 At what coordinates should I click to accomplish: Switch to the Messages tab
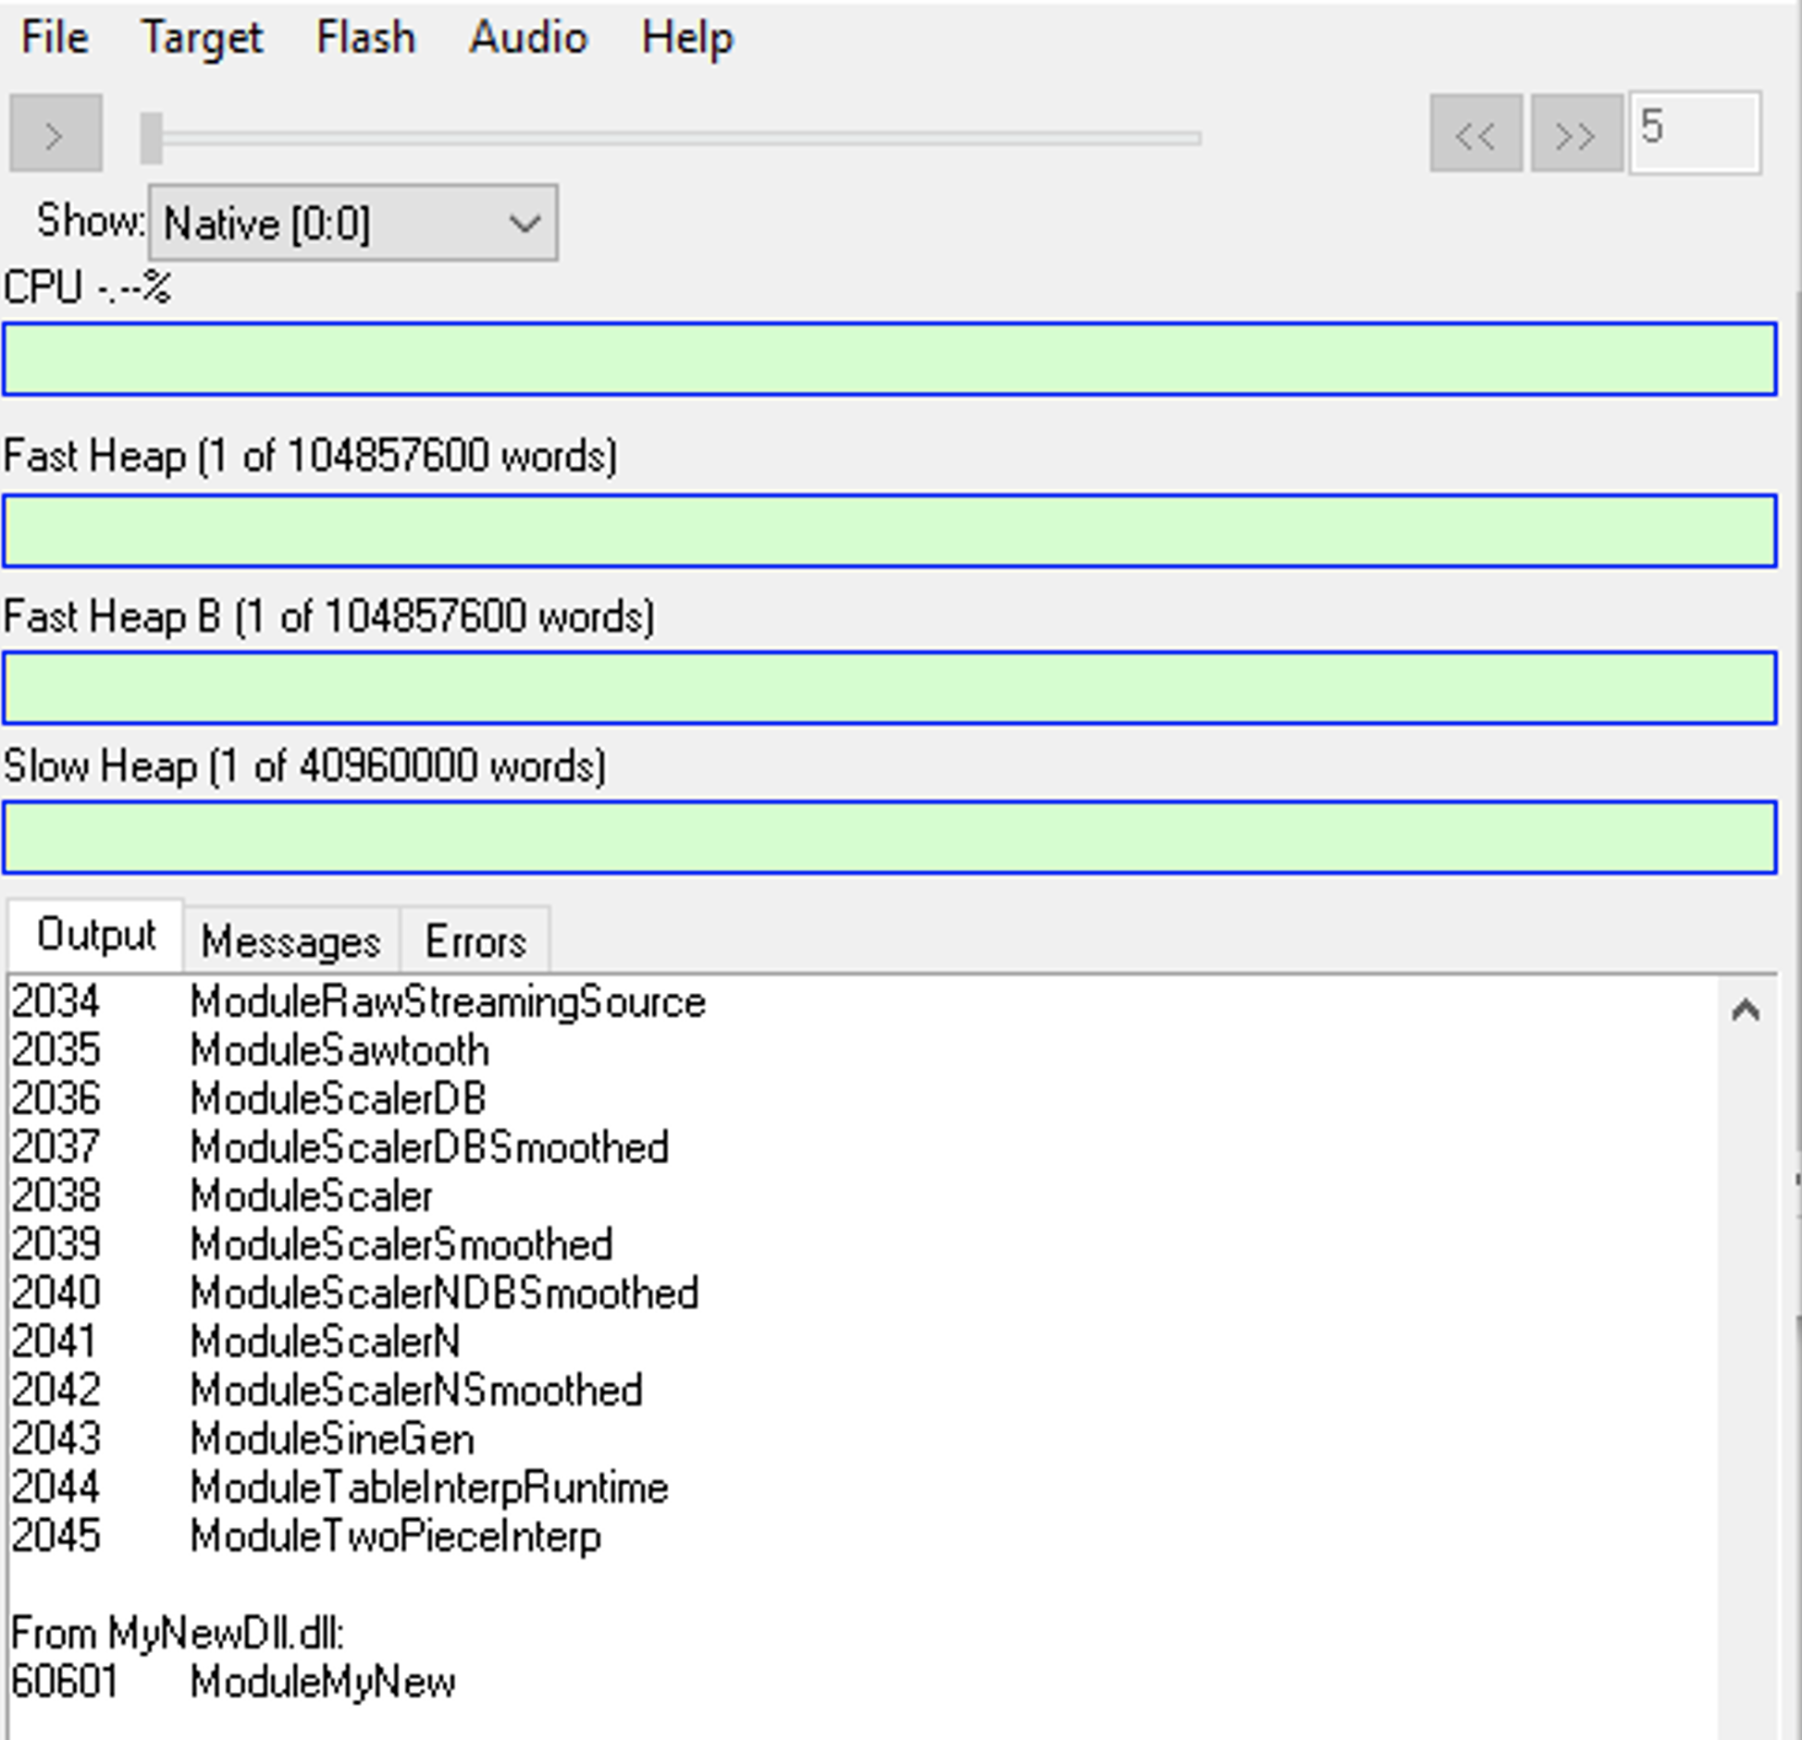pyautogui.click(x=290, y=941)
